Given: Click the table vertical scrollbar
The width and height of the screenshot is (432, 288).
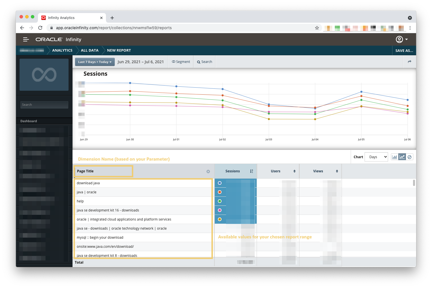Looking at the screenshot, I should pos(414,183).
